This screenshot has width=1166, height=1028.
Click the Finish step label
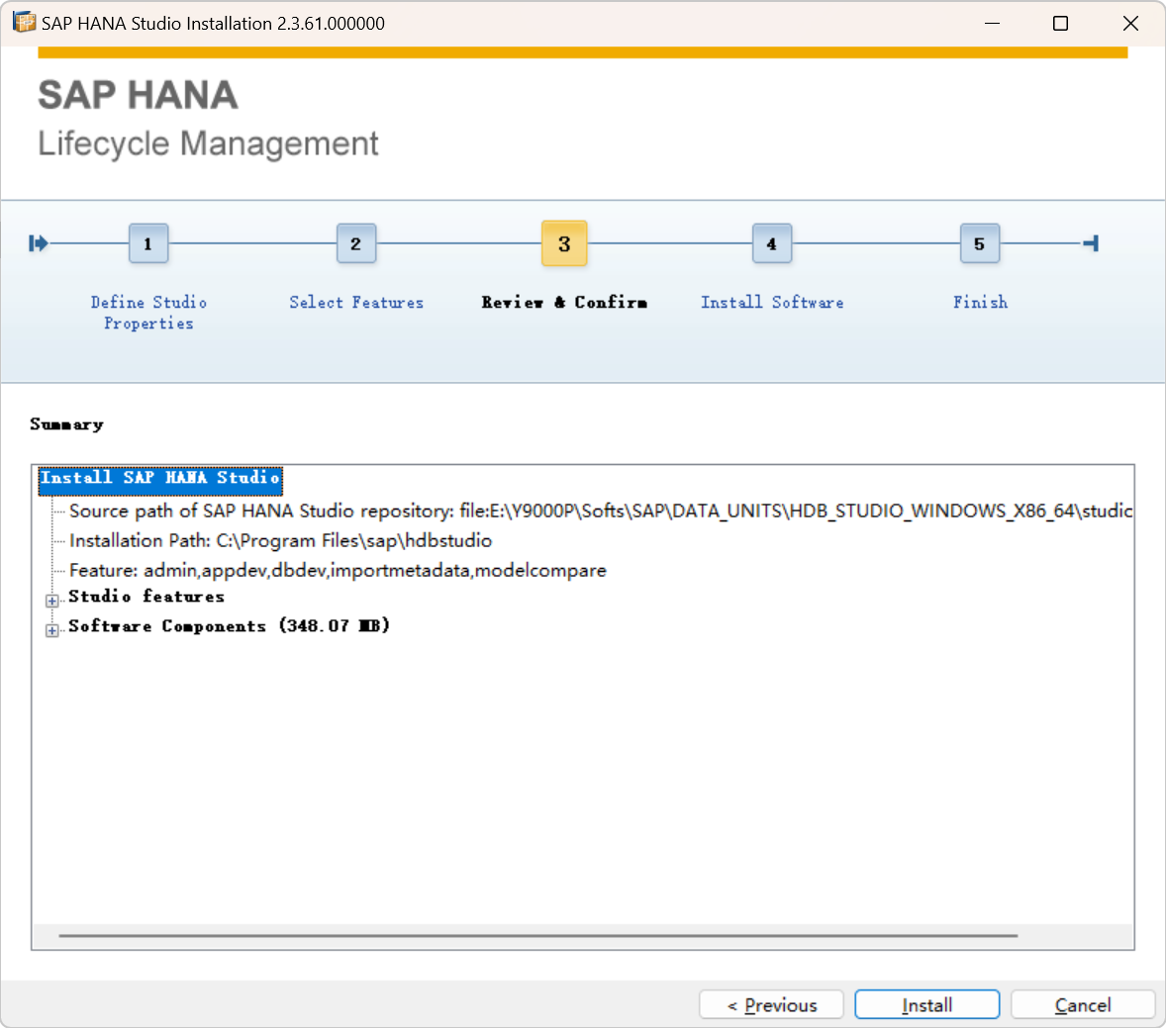pos(980,303)
